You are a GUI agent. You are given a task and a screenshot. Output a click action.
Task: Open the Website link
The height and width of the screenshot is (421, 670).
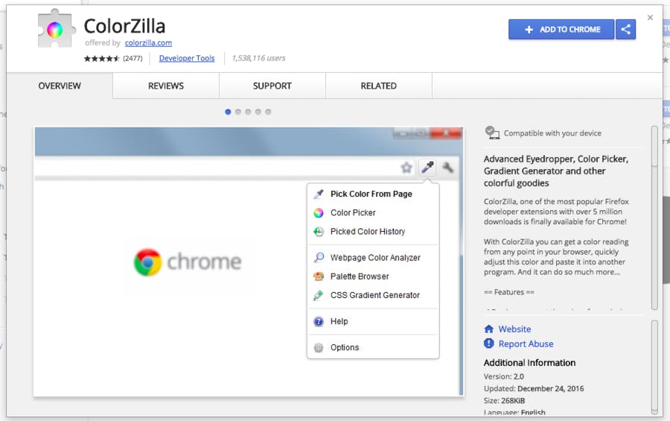(x=514, y=329)
